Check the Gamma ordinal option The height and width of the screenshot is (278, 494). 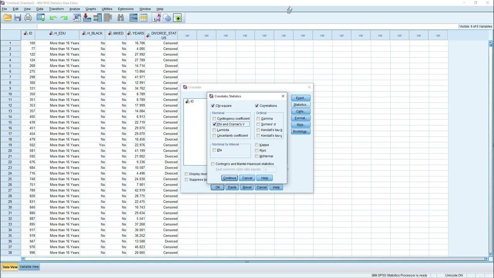pos(258,119)
